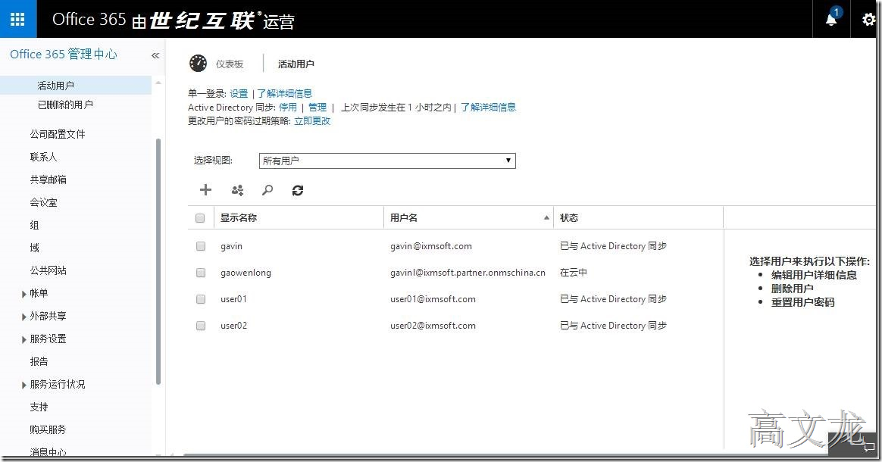Click gavinl@ixmsoft.partner.onmschina.cn username cell
The height and width of the screenshot is (462, 882).
click(468, 273)
